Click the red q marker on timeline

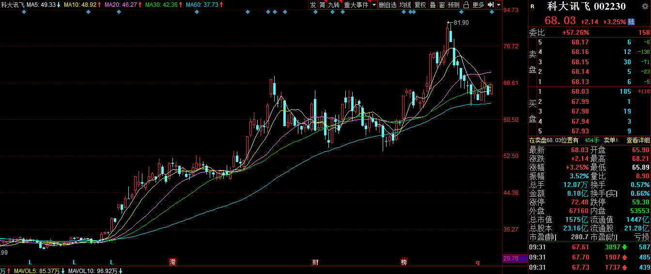[477, 262]
